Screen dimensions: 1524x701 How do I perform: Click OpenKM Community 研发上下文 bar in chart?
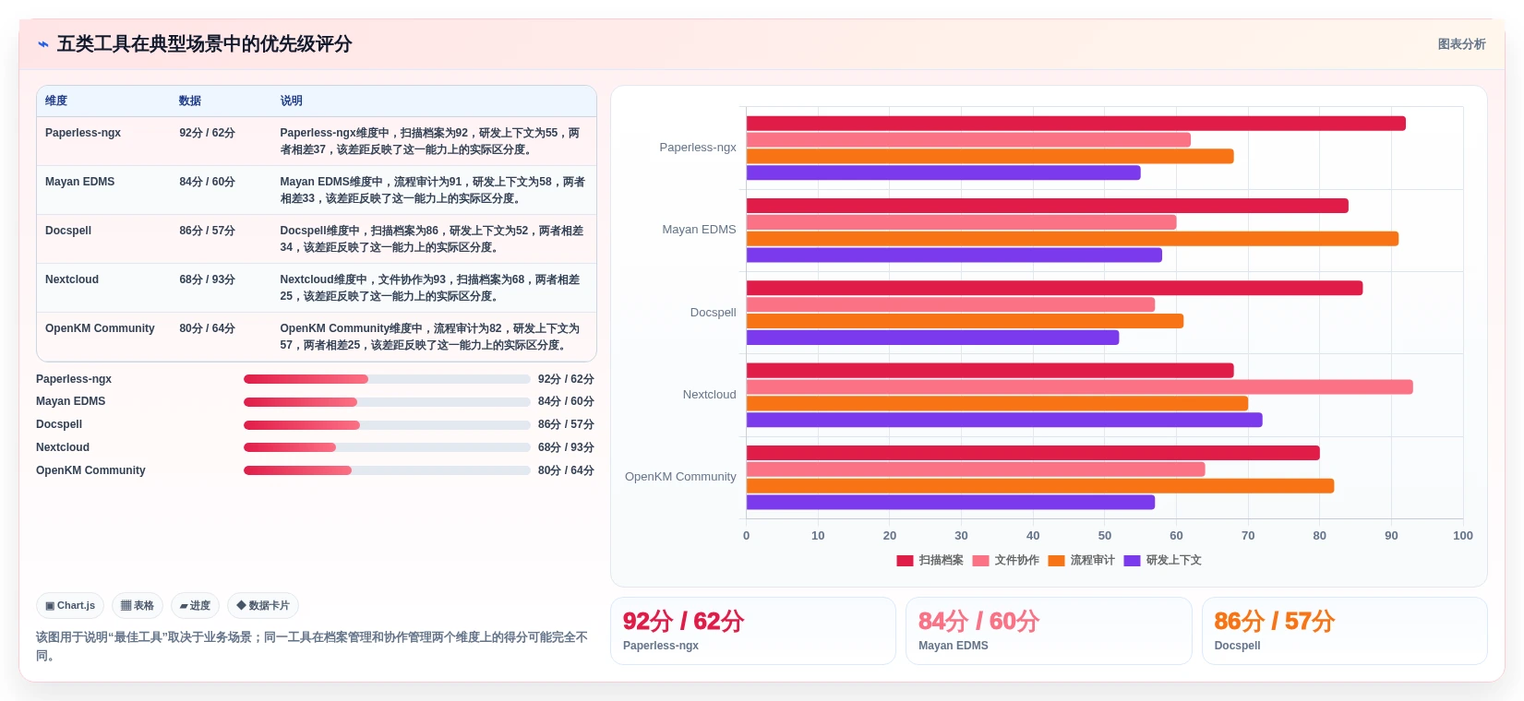(x=951, y=503)
